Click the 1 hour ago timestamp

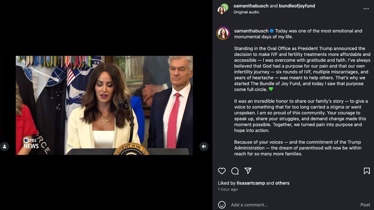pyautogui.click(x=228, y=189)
